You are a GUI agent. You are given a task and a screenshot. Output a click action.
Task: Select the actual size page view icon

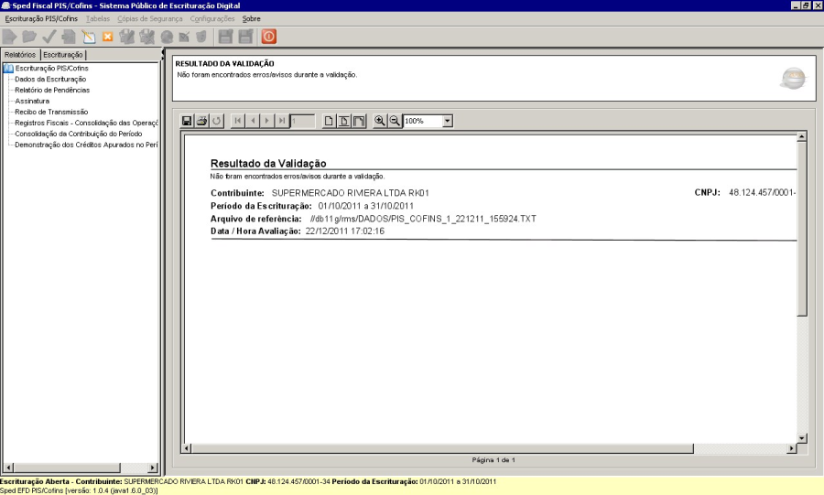(x=329, y=122)
